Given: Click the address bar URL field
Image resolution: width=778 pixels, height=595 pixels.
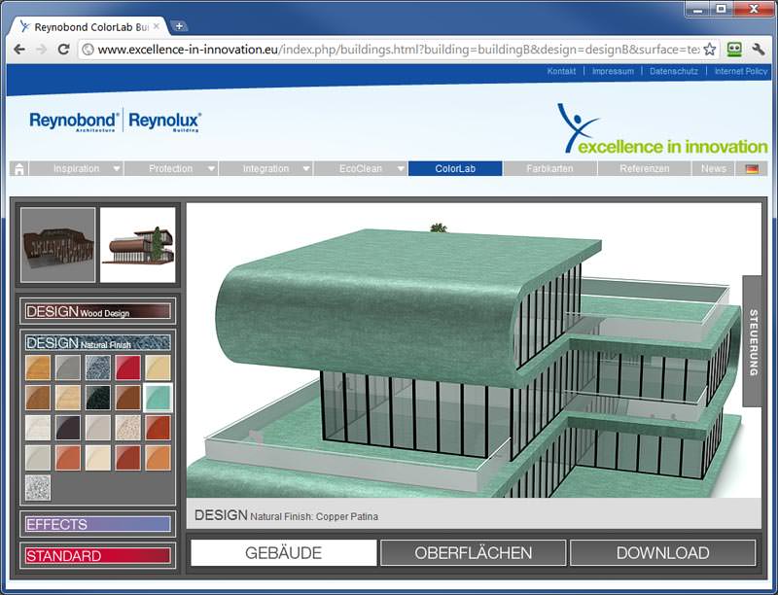Looking at the screenshot, I should tap(399, 49).
